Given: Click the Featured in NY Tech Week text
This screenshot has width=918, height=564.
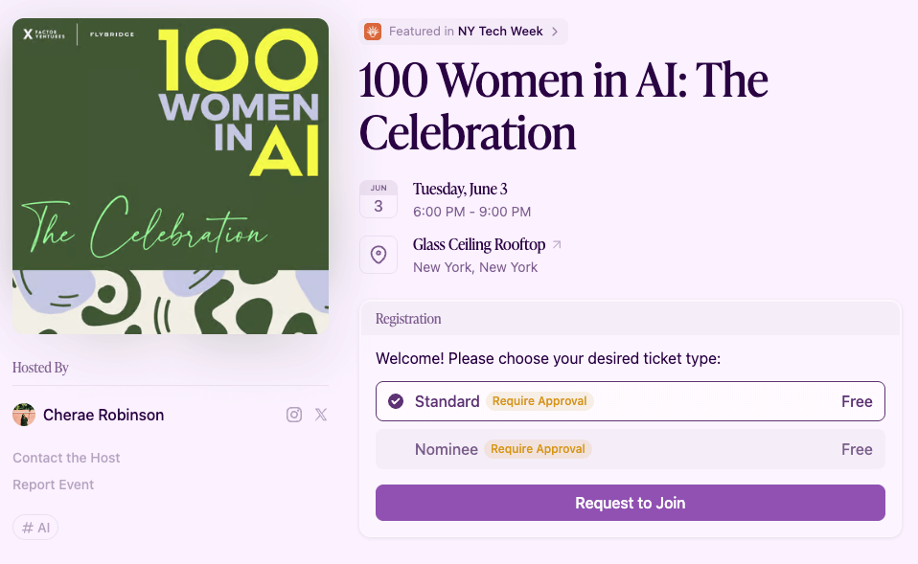Looking at the screenshot, I should point(466,32).
